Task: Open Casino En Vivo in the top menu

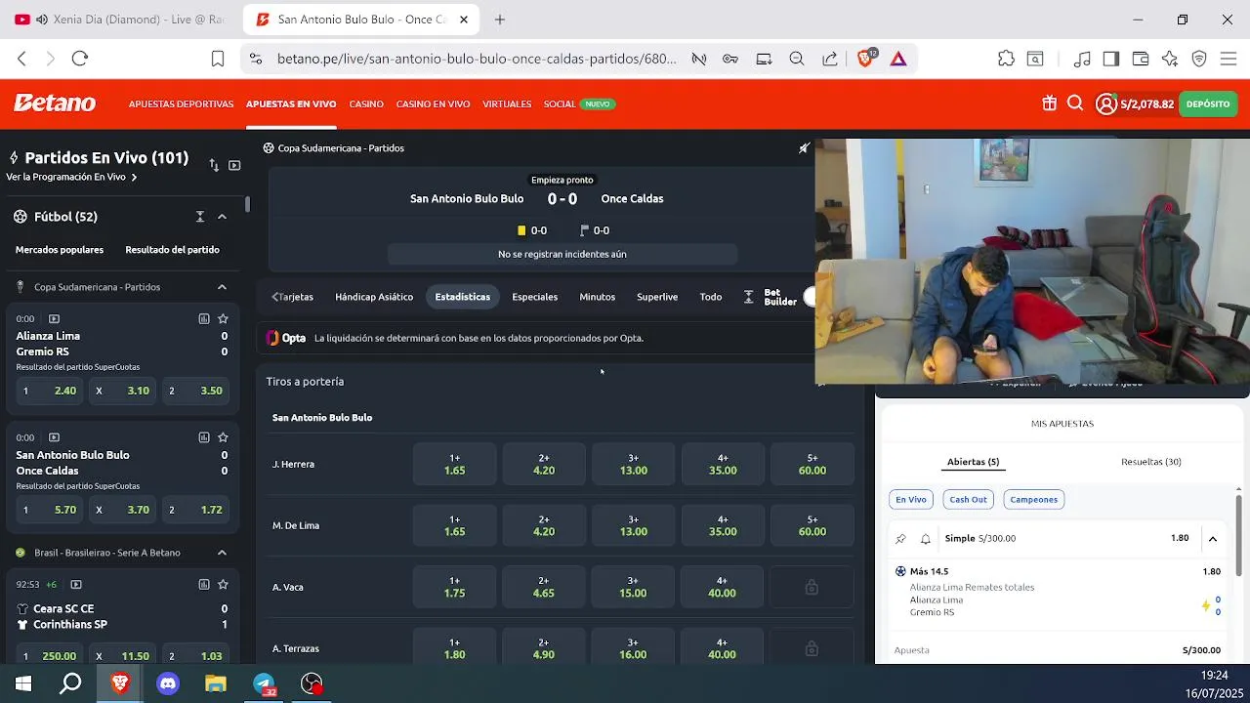Action: [x=433, y=103]
